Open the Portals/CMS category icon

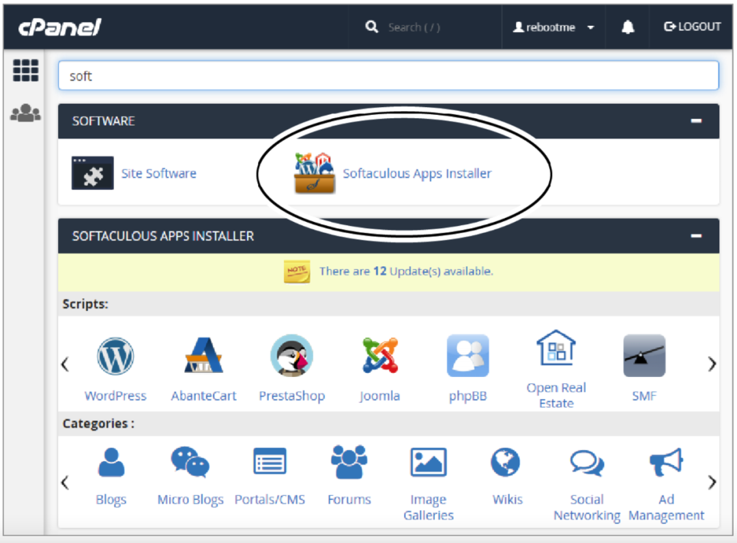pyautogui.click(x=270, y=461)
